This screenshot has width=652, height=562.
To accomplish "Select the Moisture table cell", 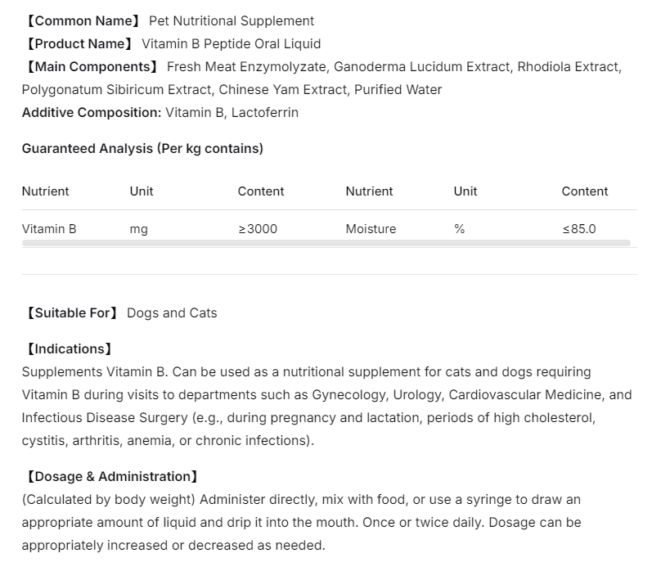I will click(371, 229).
